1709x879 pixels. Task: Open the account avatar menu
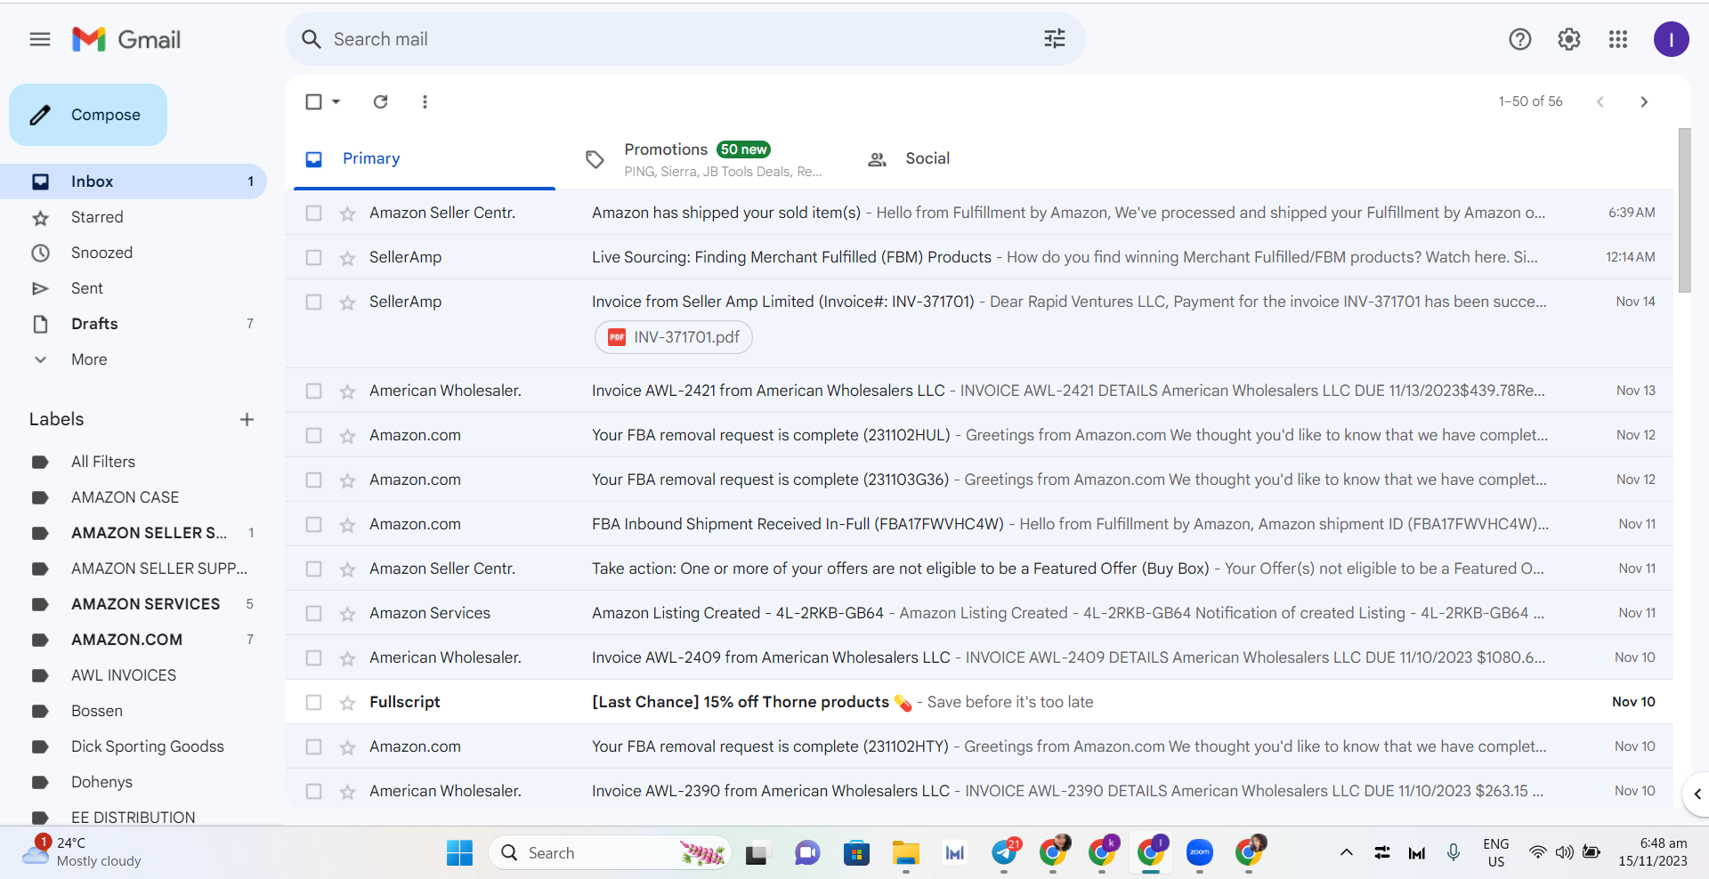(x=1671, y=39)
